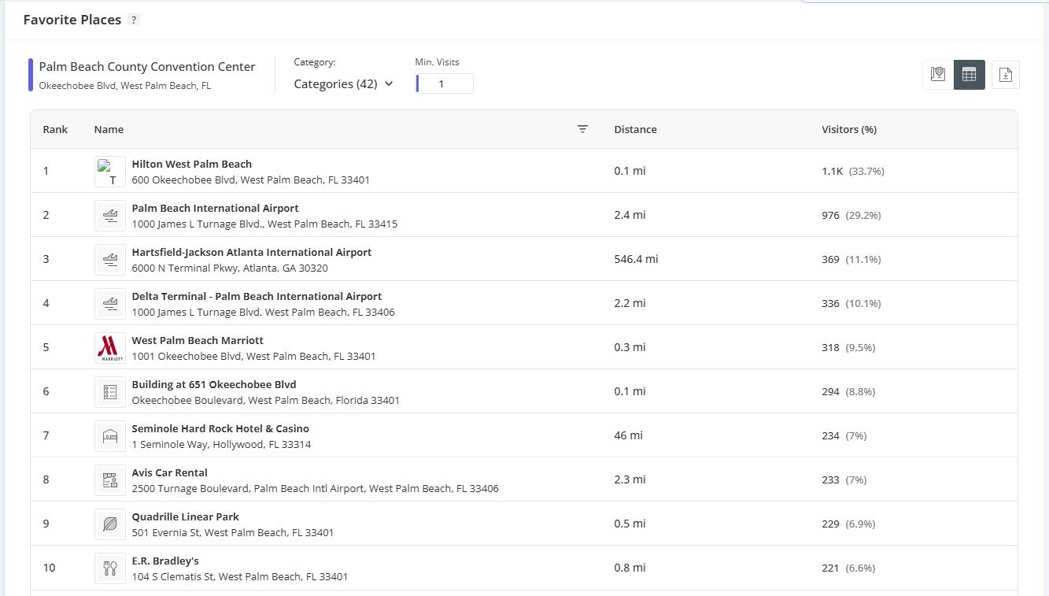This screenshot has width=1049, height=596.
Task: Open the Name column filter icon
Action: coord(582,129)
